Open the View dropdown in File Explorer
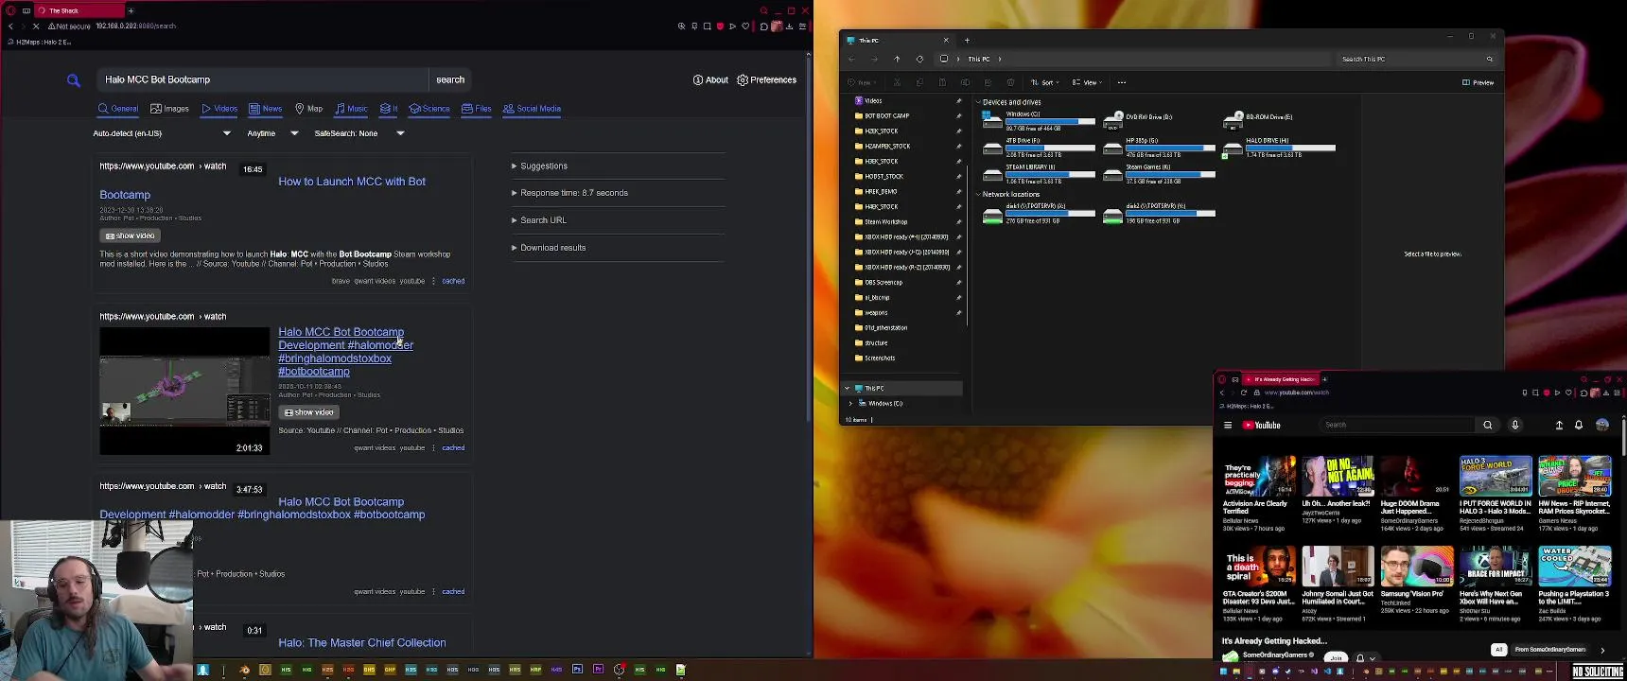This screenshot has width=1627, height=681. coord(1088,82)
